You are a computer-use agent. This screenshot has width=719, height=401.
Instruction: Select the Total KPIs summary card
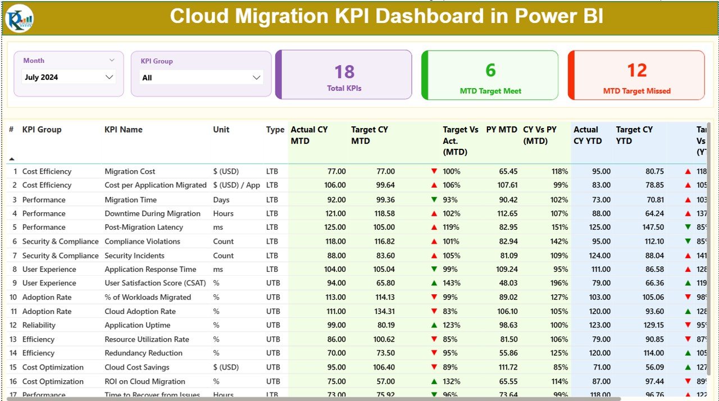[344, 75]
